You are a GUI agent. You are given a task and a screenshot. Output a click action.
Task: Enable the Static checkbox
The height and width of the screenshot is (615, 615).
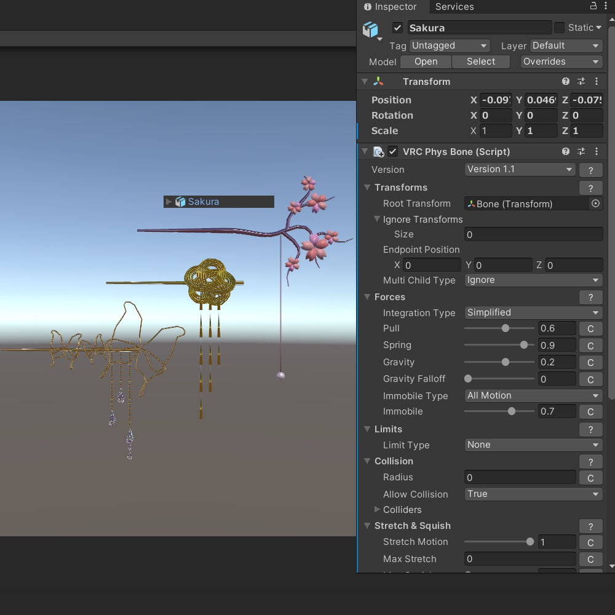560,27
